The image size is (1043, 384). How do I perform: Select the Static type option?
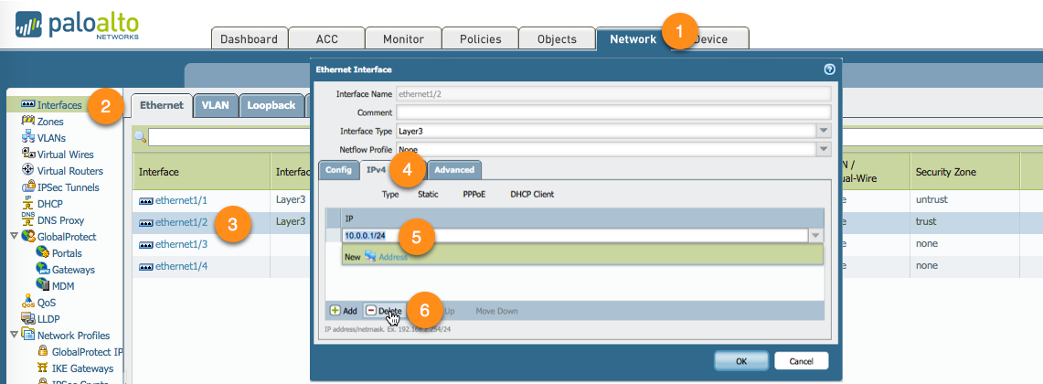coord(429,195)
